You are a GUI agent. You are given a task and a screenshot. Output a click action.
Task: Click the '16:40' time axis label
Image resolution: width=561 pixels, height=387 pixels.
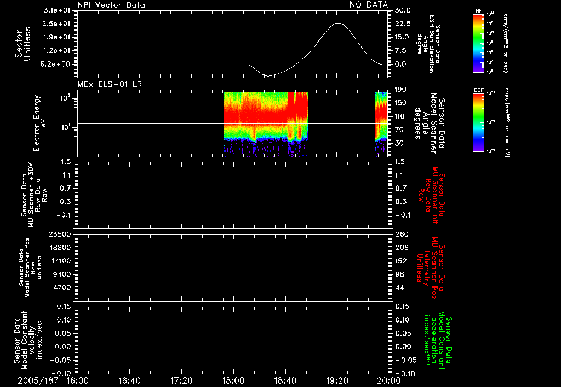coord(129,380)
